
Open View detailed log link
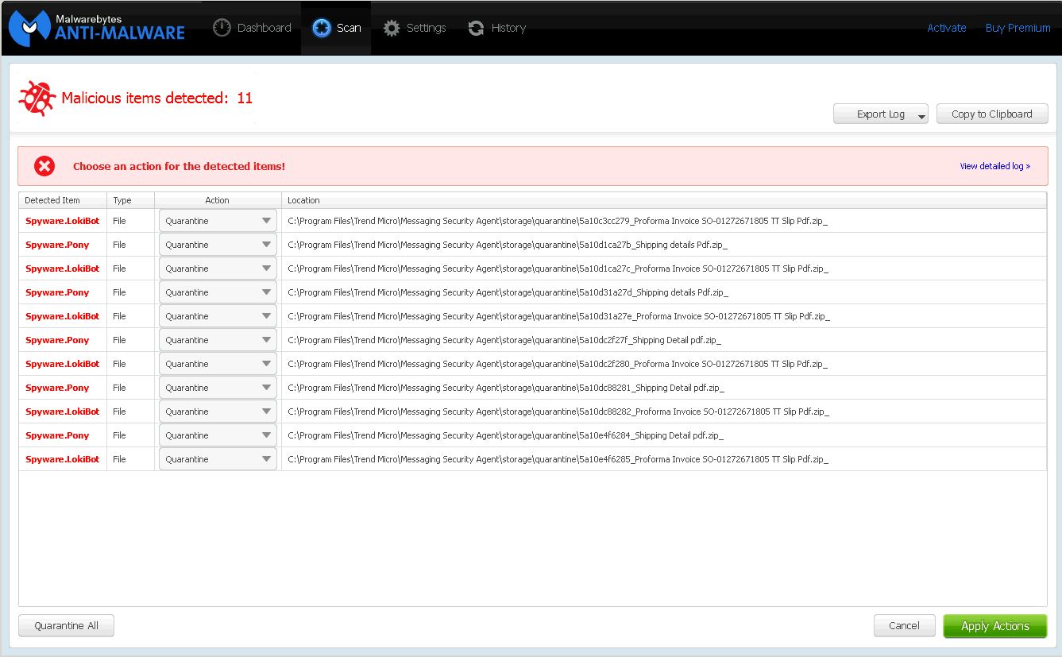[x=994, y=166]
